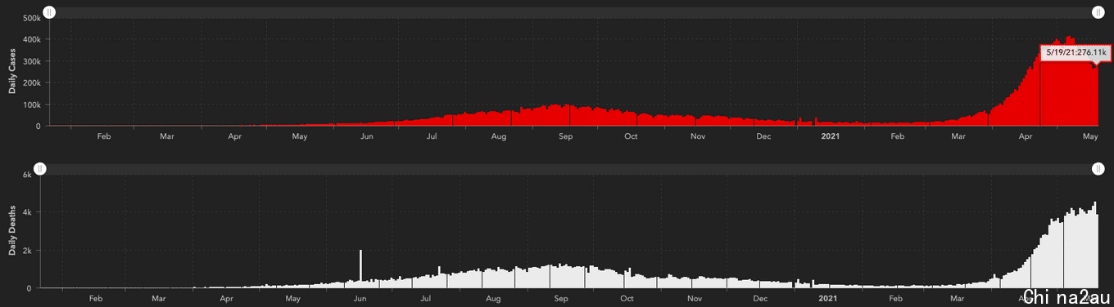Click the 2021 label on Daily Cases axis
The height and width of the screenshot is (307, 1114).
pyautogui.click(x=831, y=136)
